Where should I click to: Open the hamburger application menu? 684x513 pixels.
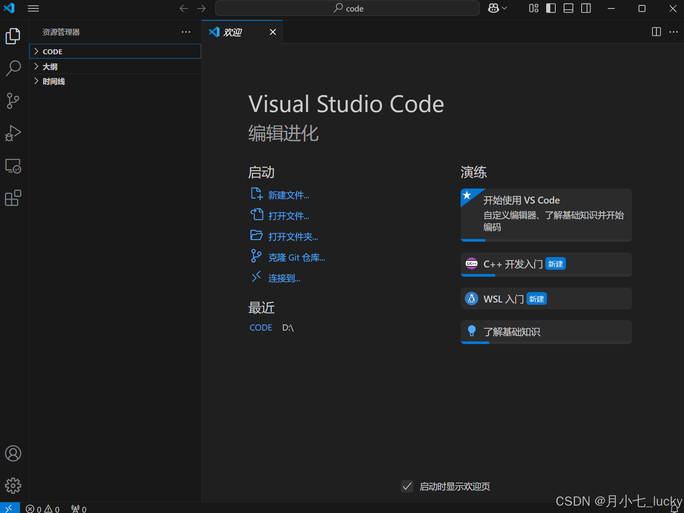34,8
